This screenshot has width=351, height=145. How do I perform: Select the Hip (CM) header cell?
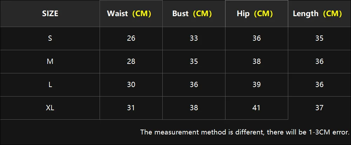tap(257, 14)
